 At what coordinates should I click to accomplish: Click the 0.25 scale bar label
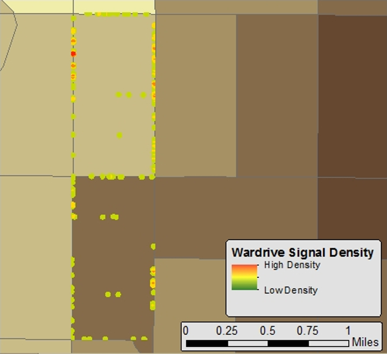tap(227, 331)
